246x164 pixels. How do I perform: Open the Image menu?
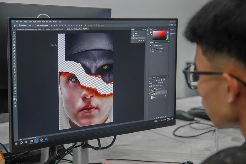[x=25, y=22]
